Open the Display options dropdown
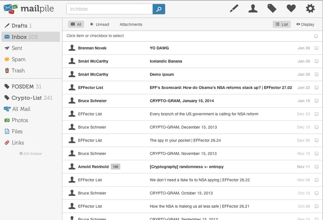This screenshot has width=323, height=220. (305, 24)
